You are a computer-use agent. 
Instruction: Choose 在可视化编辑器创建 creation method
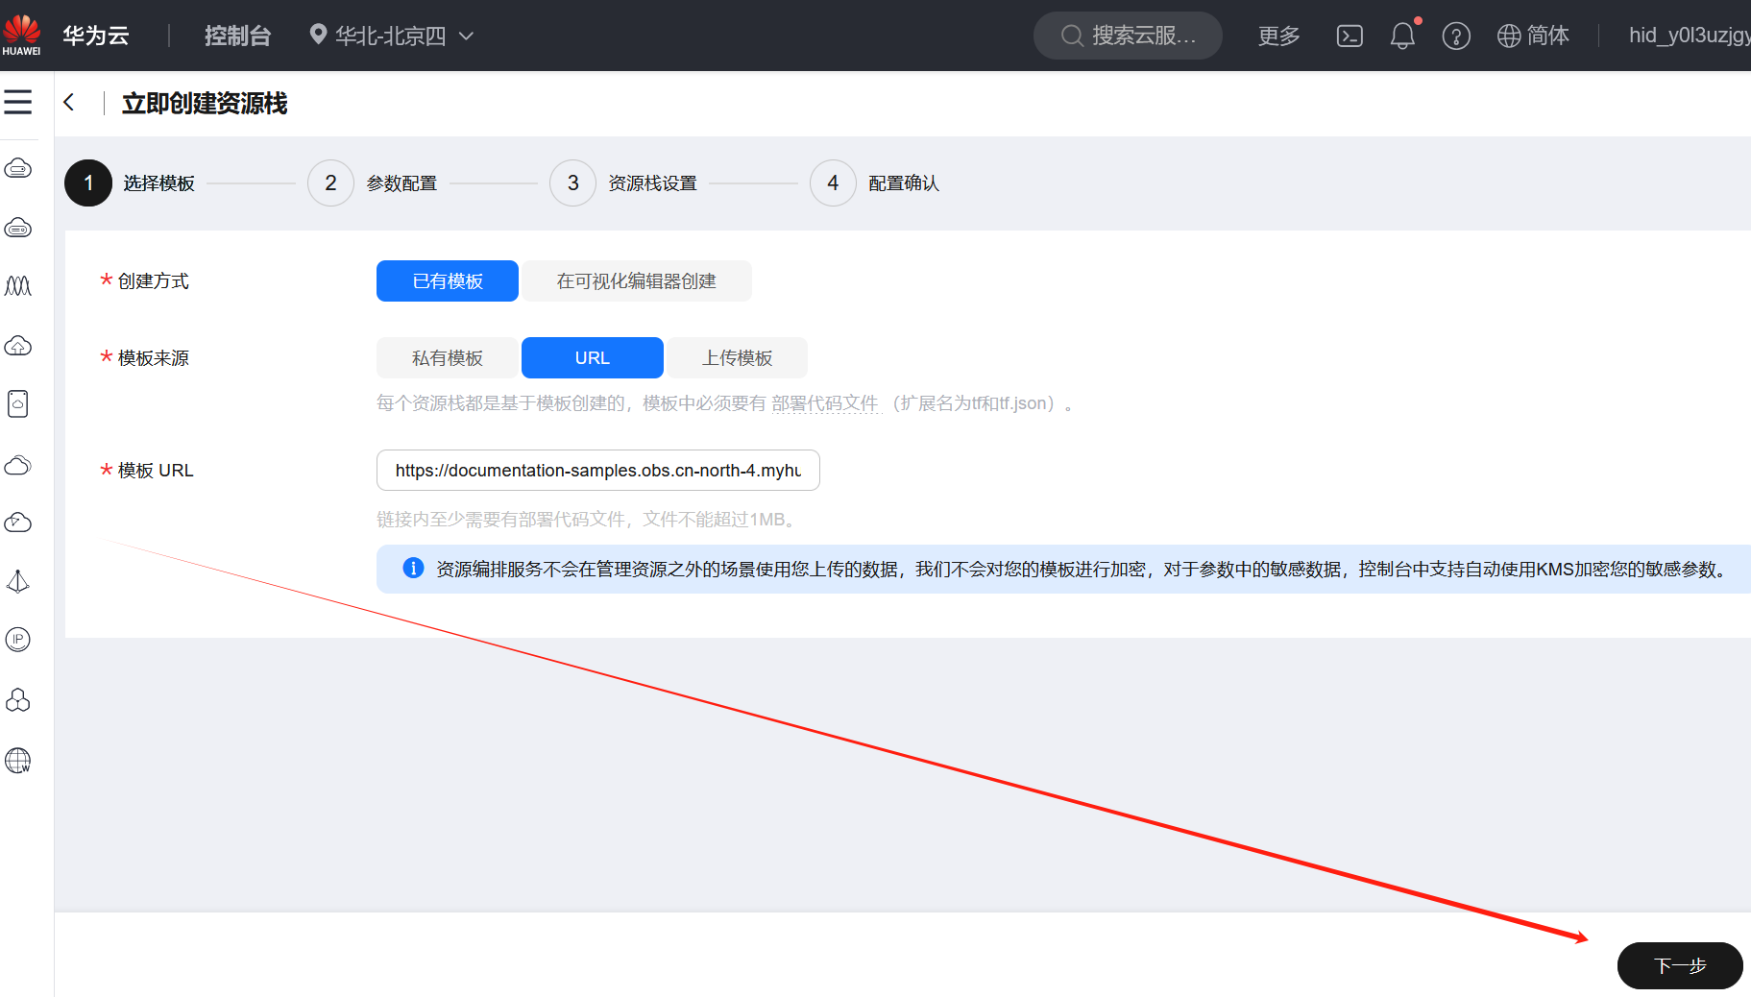tap(637, 280)
